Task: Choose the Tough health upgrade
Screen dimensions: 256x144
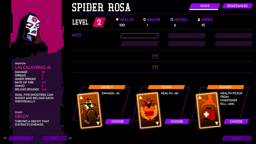Action: coord(177,121)
